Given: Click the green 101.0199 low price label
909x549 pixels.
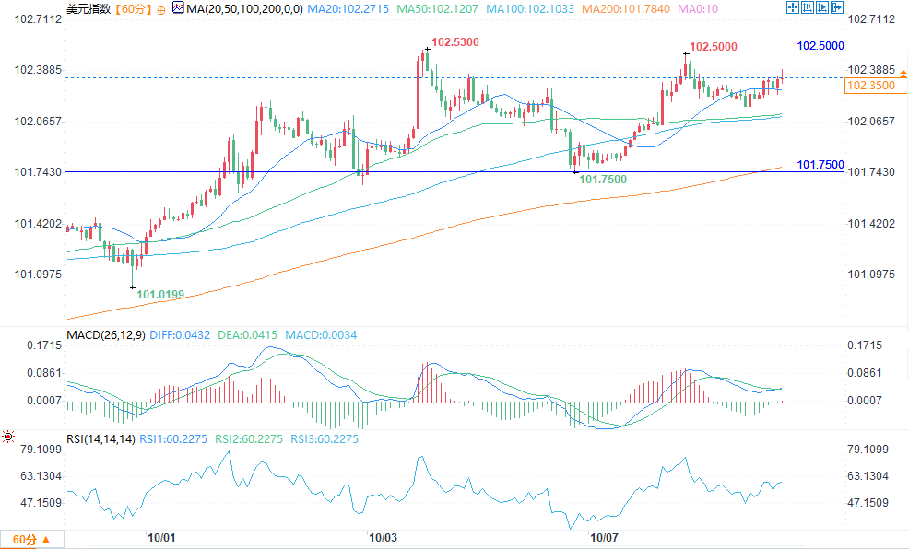Looking at the screenshot, I should [x=160, y=294].
